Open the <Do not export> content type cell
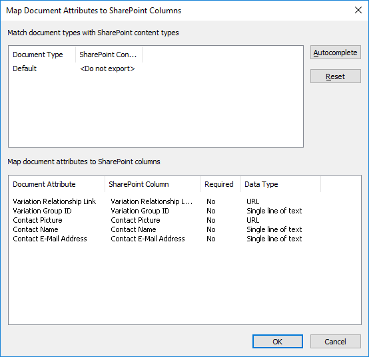The image size is (369, 357). coord(107,68)
